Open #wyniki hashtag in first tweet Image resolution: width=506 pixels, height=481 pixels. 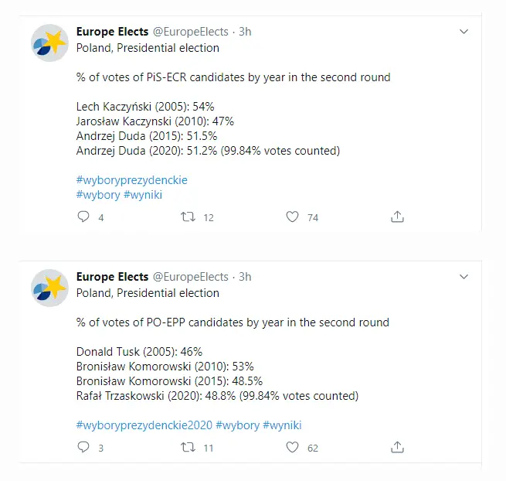point(143,195)
